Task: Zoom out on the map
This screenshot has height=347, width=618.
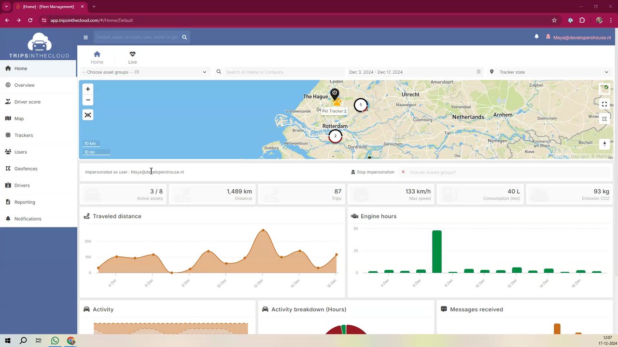Action: coord(88,100)
